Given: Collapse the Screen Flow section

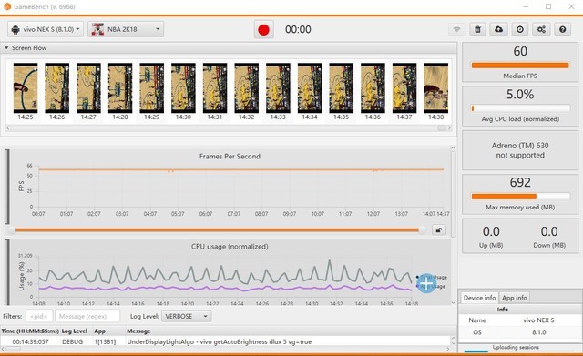Looking at the screenshot, I should (x=6, y=48).
